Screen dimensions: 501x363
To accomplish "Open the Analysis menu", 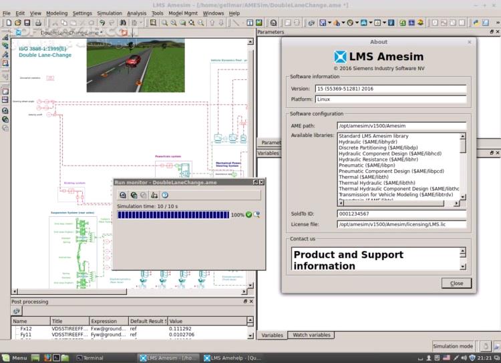I will [137, 13].
